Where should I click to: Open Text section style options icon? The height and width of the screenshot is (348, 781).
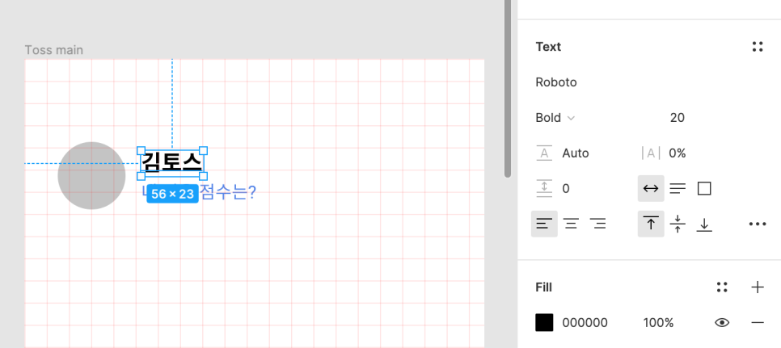[757, 47]
